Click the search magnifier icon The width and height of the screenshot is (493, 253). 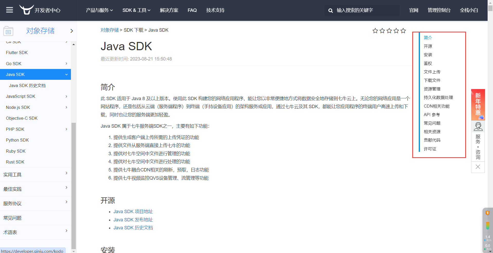click(x=331, y=11)
